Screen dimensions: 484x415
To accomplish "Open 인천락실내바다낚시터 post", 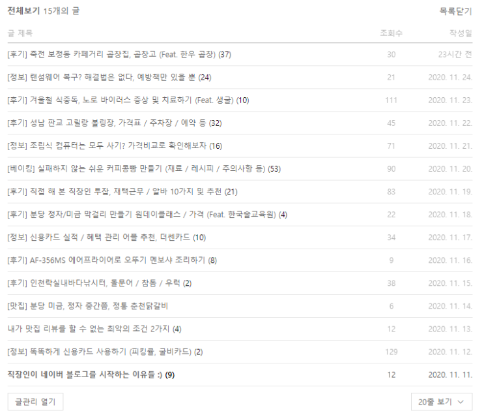I will pyautogui.click(x=100, y=283).
